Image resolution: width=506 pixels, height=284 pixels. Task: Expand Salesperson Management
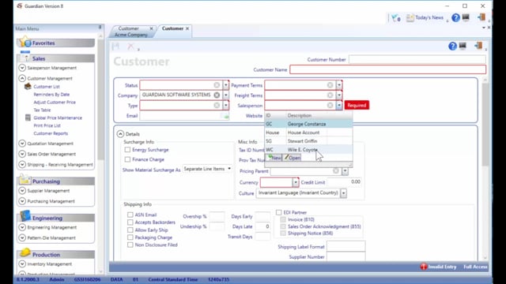pyautogui.click(x=22, y=68)
